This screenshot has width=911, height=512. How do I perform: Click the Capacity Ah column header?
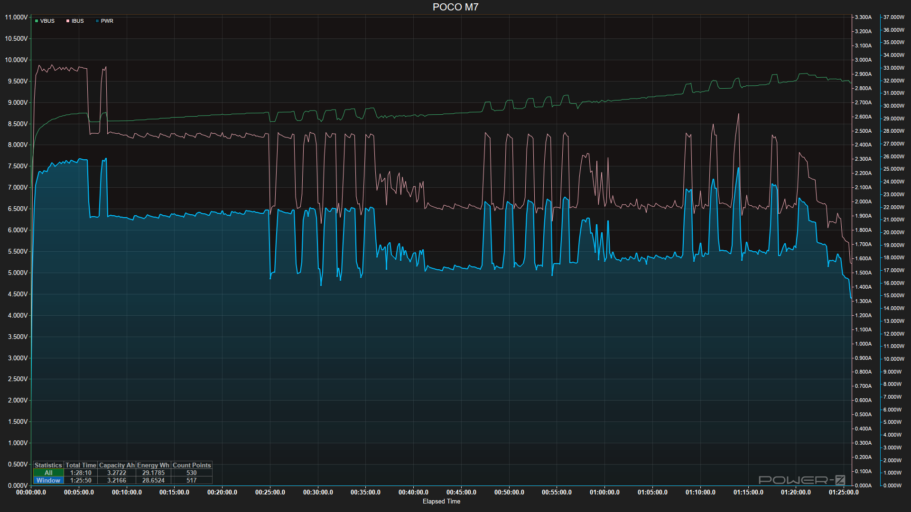(x=117, y=465)
